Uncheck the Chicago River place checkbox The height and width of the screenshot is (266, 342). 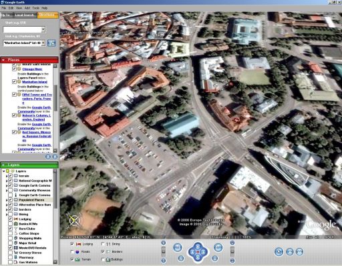click(x=14, y=69)
